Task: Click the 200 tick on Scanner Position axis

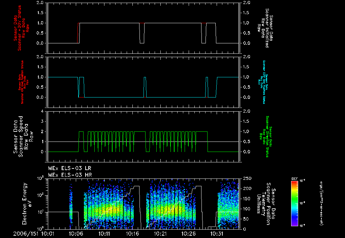Action: [247, 189]
